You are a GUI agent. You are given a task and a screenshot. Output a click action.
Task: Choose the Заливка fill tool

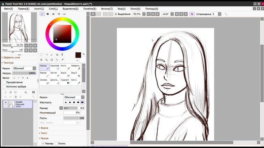click(x=45, y=81)
